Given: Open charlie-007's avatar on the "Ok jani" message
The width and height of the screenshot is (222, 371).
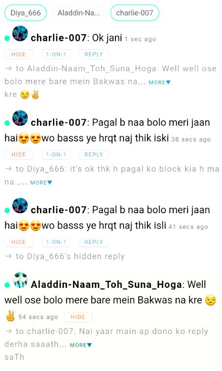Looking at the screenshot, I should click(20, 33).
